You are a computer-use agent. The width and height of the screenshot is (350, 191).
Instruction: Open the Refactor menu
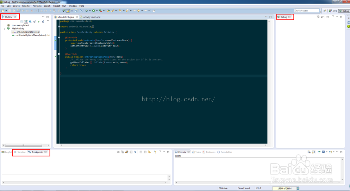click(26, 6)
